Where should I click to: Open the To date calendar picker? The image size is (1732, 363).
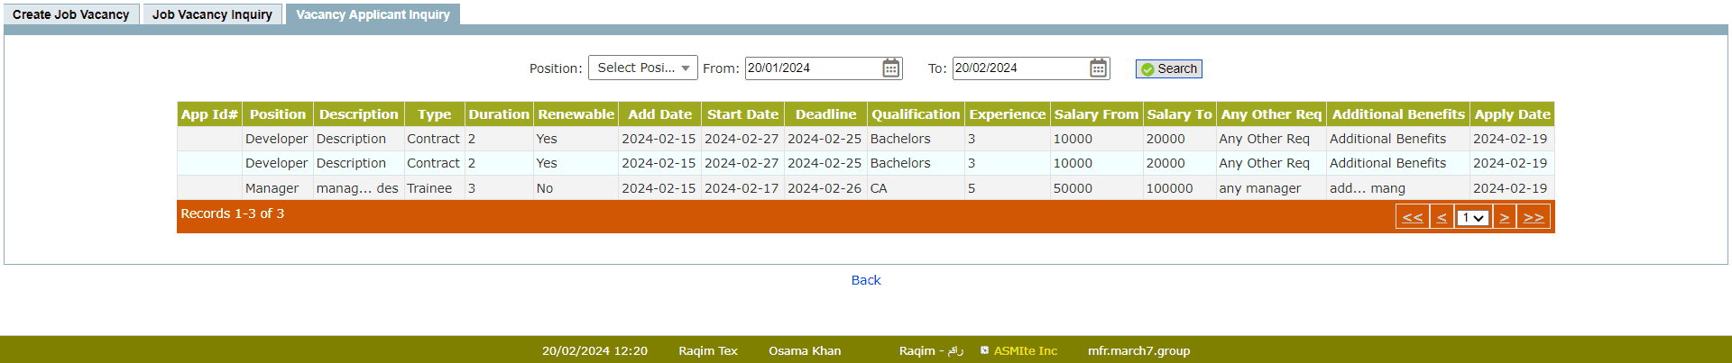(1098, 68)
